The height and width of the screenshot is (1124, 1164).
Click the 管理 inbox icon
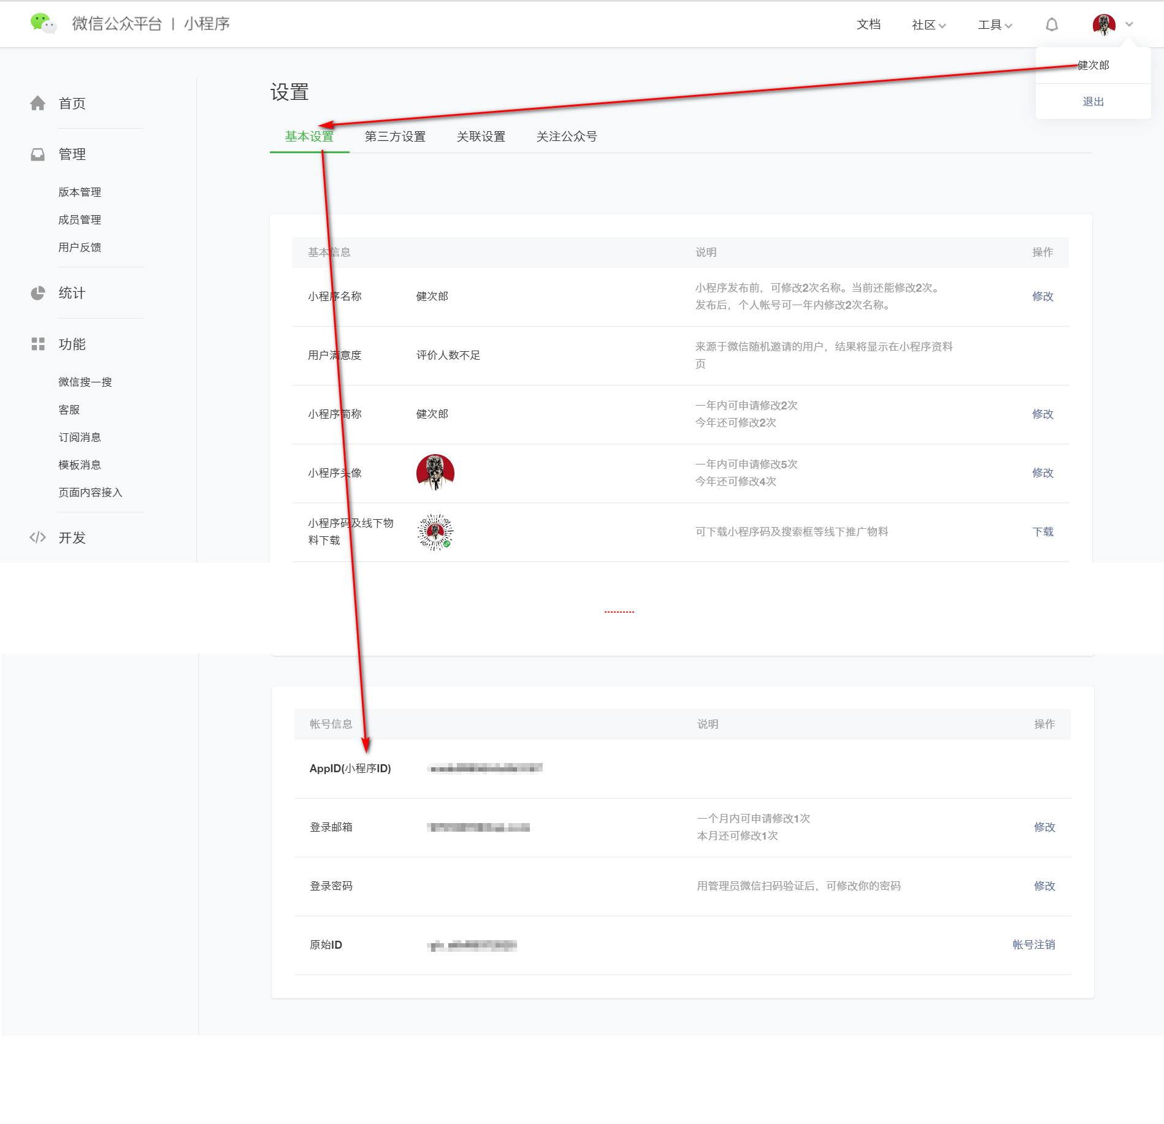point(38,154)
